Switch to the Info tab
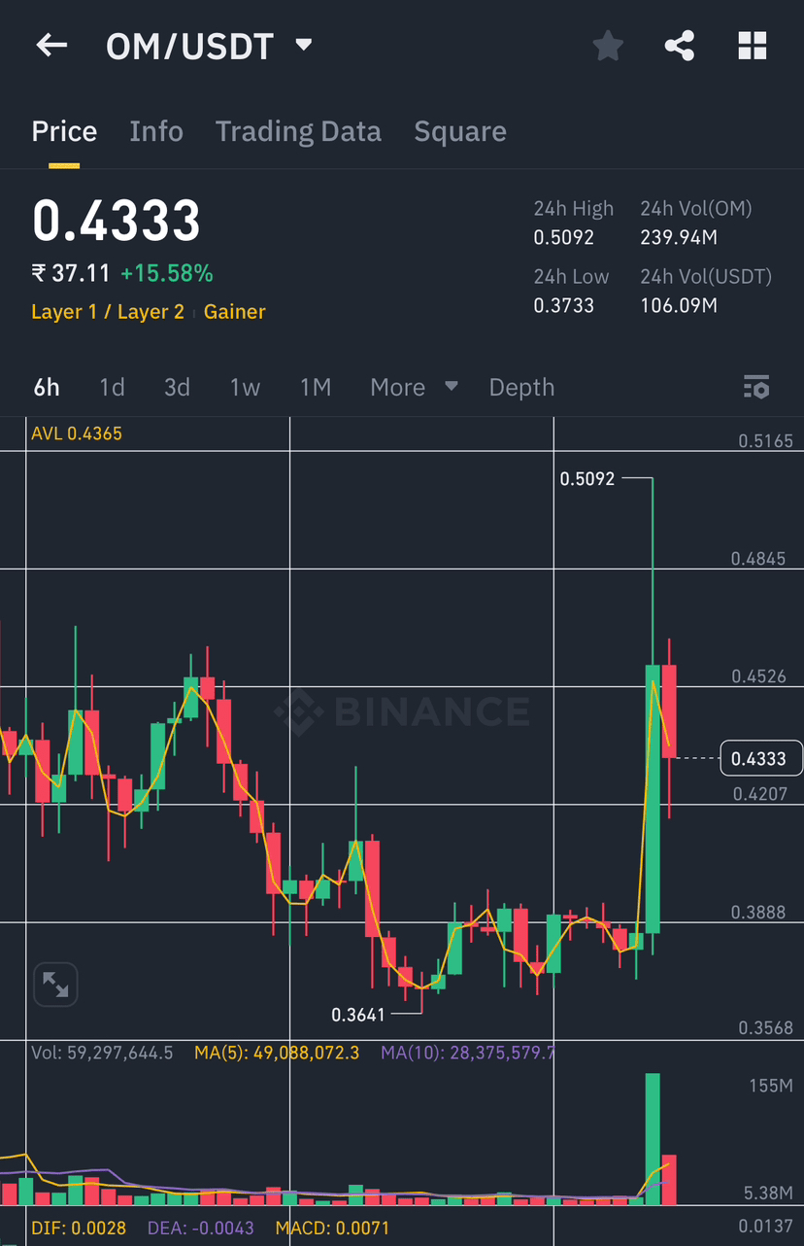804x1246 pixels. click(x=156, y=131)
